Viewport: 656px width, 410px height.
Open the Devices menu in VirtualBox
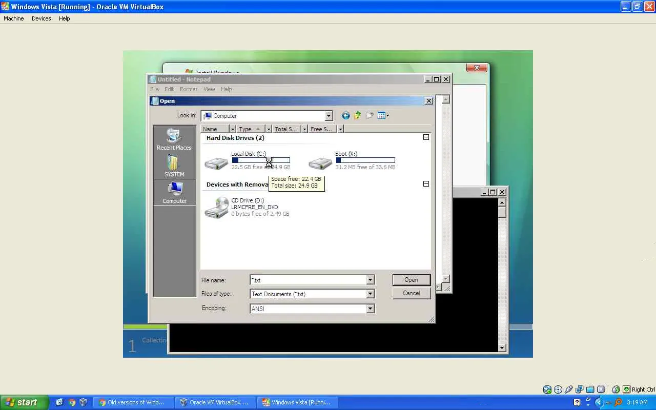point(42,18)
